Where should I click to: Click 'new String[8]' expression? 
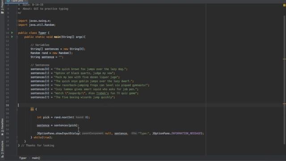click(x=73, y=49)
